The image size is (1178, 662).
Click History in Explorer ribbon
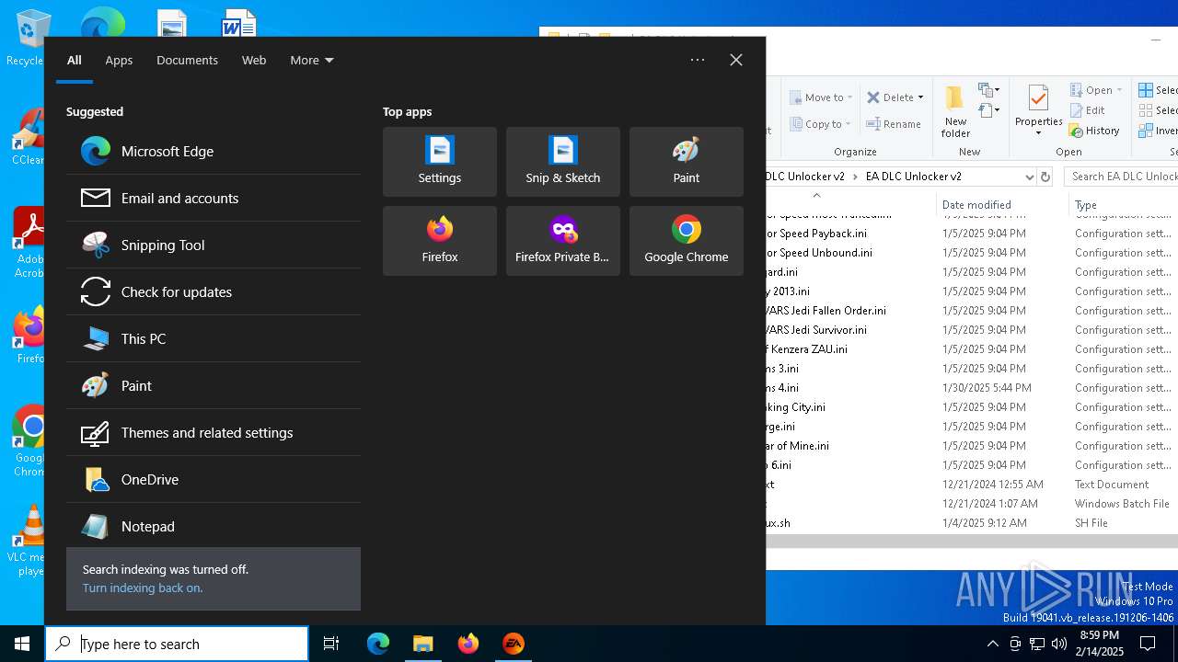(1094, 131)
